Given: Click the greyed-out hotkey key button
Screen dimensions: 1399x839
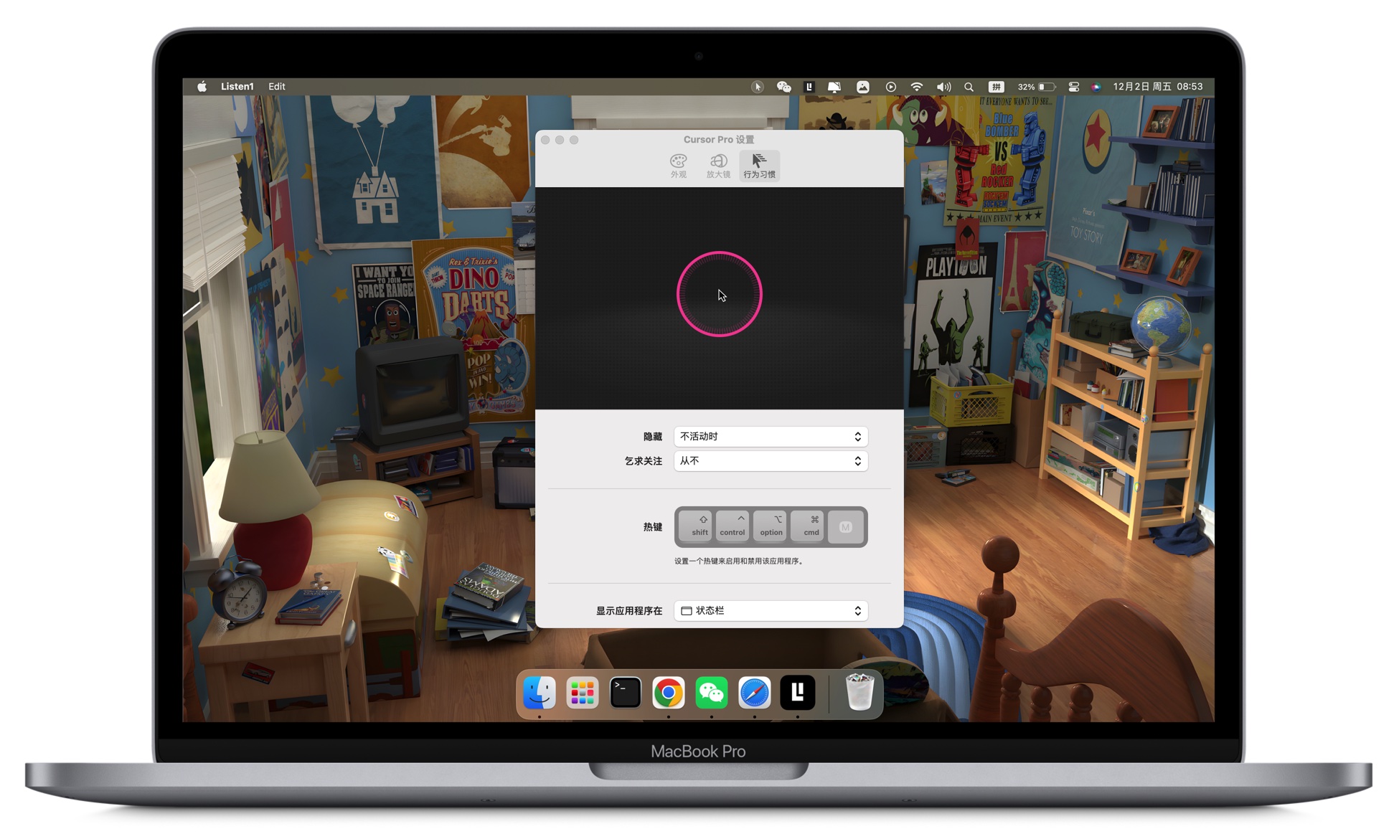Looking at the screenshot, I should 844,526.
